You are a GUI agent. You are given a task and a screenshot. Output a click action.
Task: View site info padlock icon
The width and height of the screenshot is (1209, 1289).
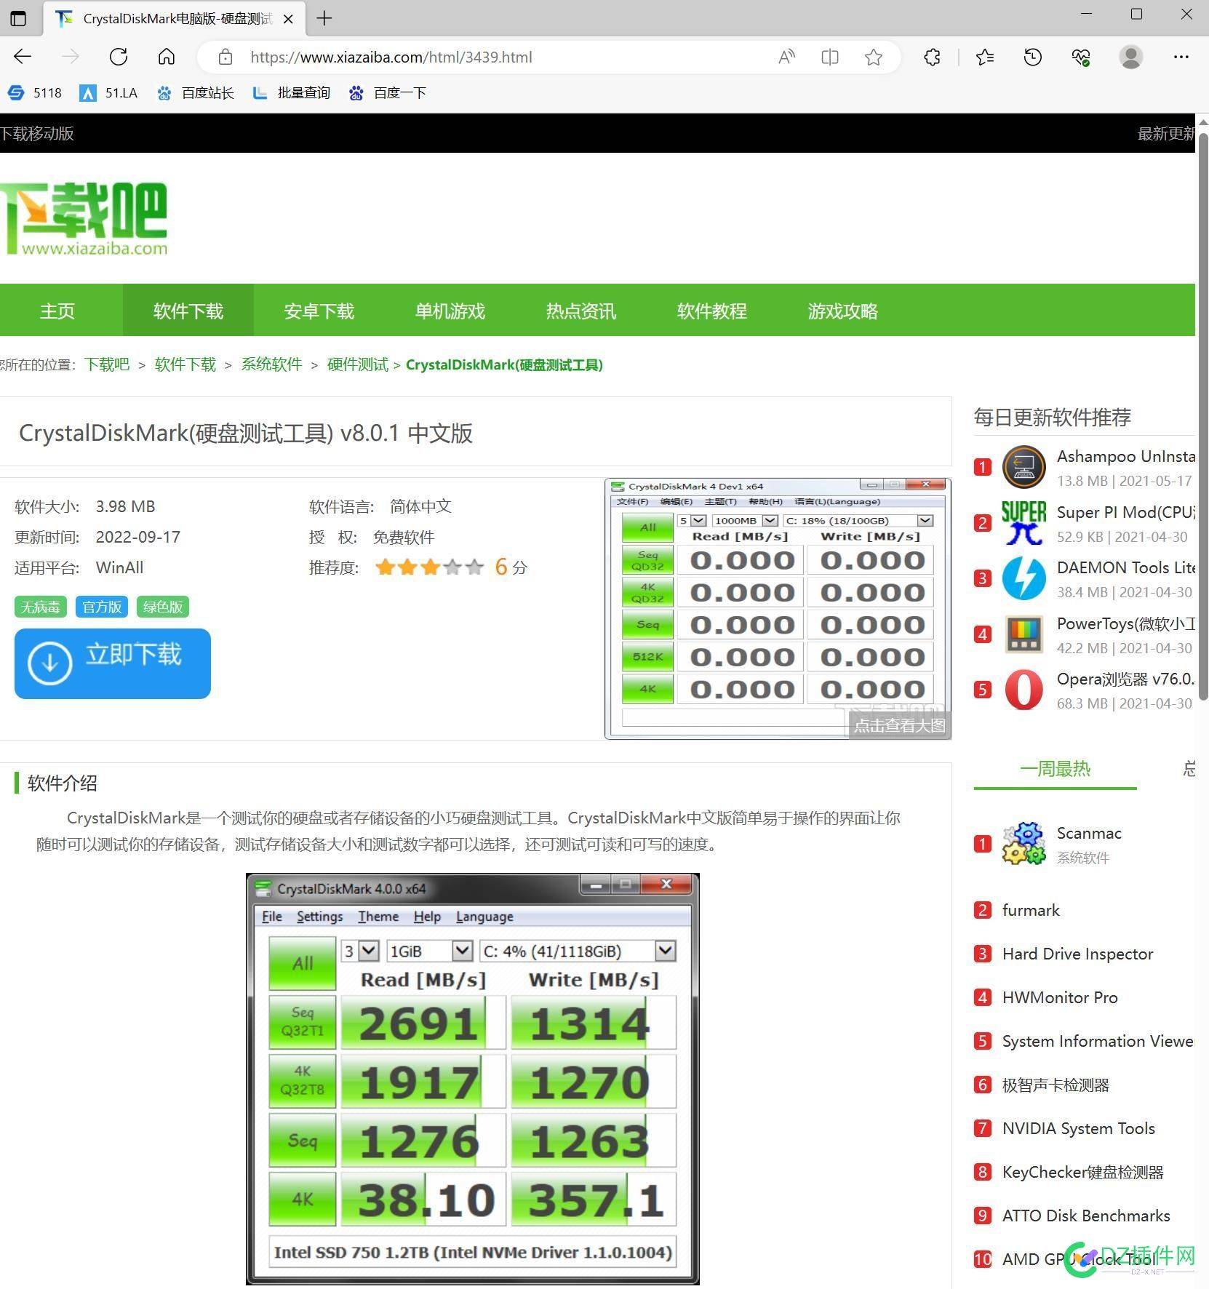click(226, 57)
